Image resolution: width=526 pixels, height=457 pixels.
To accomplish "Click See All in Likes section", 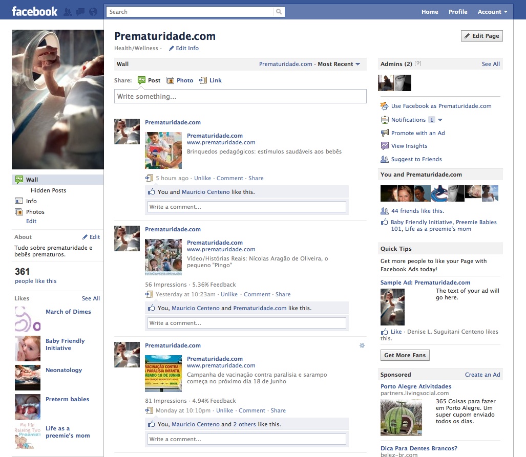I will coord(91,298).
